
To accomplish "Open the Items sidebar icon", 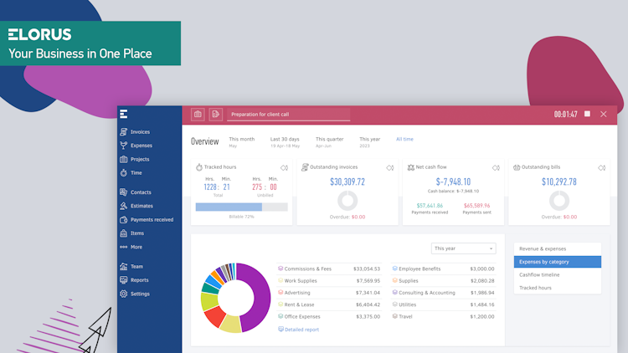I will point(124,233).
